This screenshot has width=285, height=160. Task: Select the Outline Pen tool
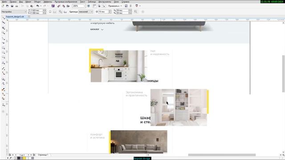coord(3,105)
